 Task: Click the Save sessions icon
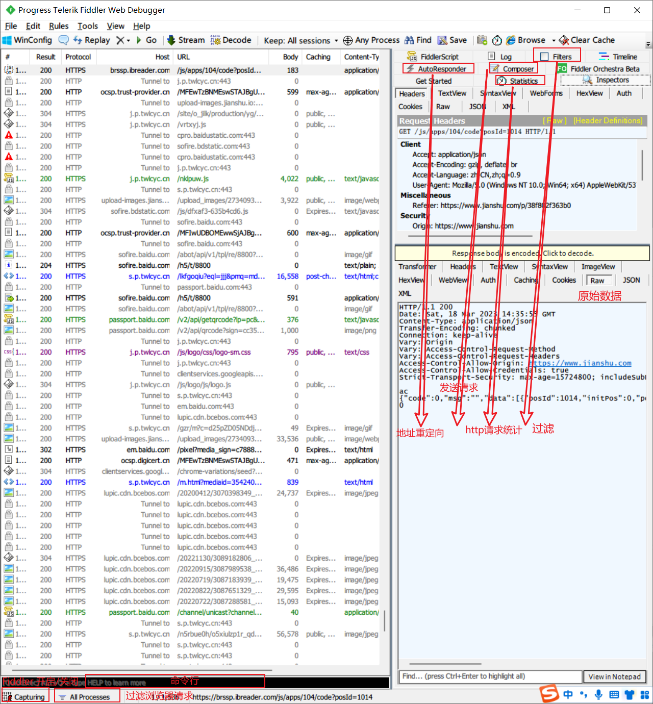coord(442,40)
